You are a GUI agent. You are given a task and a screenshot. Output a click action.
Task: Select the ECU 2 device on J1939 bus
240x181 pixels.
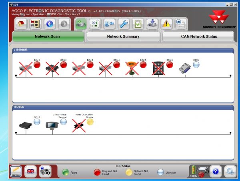(52, 68)
